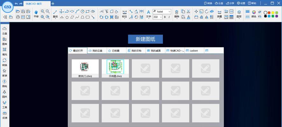Expand the Delete dropdown arrow
Viewport: 282px width, 127px height.
[177, 18]
